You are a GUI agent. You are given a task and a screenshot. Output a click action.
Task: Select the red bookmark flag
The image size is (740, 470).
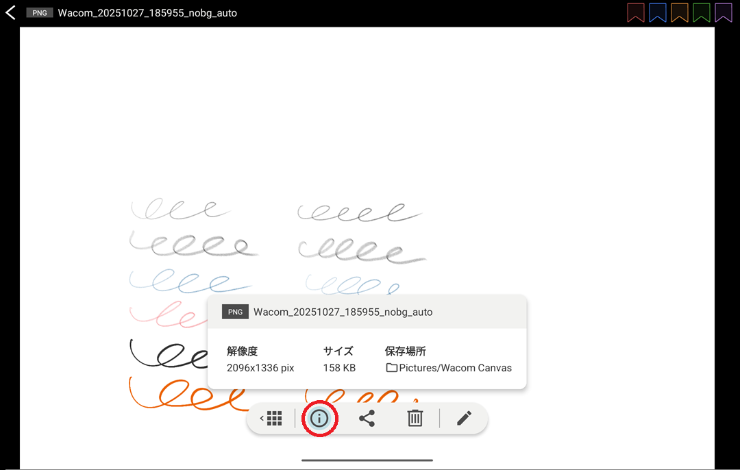click(636, 13)
